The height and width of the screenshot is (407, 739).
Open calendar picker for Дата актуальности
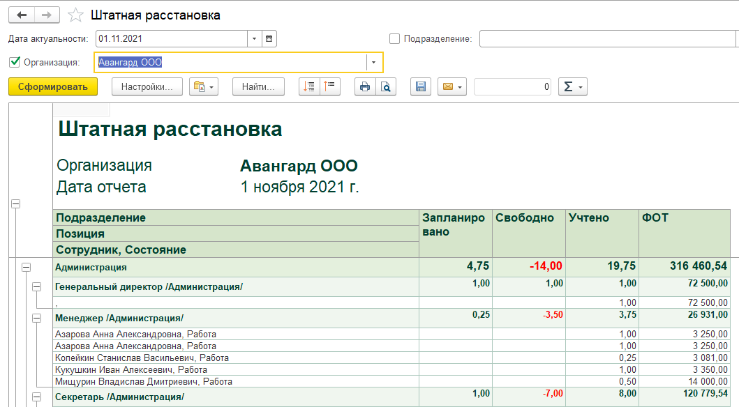[269, 39]
